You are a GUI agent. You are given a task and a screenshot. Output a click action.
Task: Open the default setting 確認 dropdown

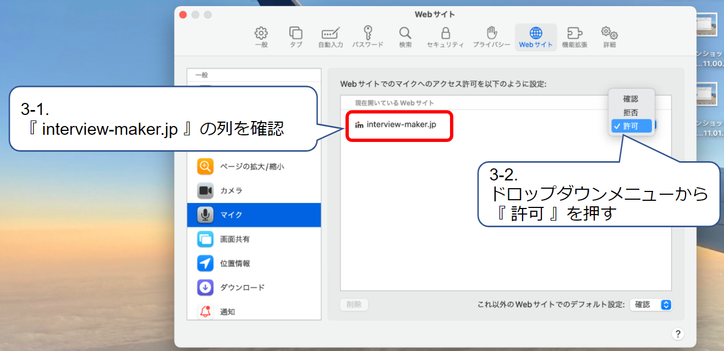651,304
